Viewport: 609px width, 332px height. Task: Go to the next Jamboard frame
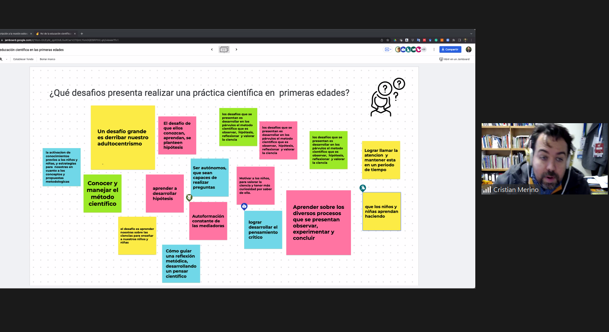coord(236,49)
